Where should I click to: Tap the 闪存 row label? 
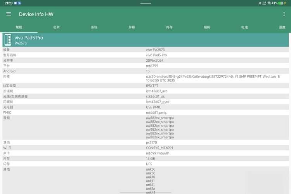pyautogui.click(x=6, y=164)
